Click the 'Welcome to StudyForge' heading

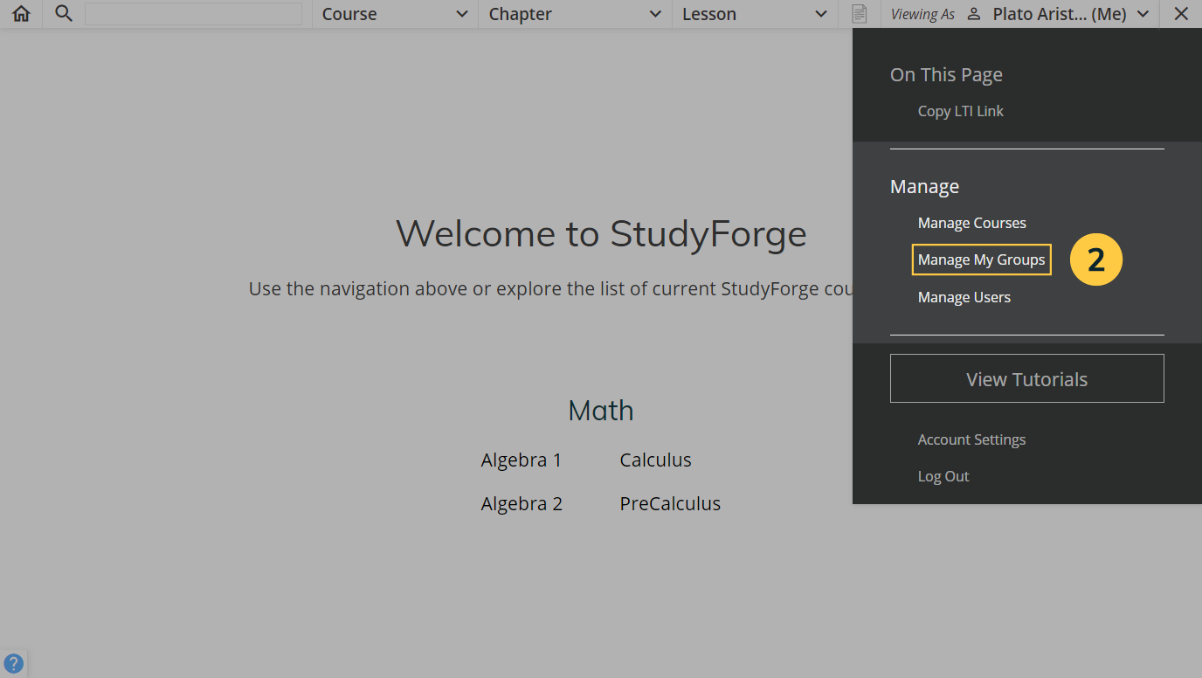(x=601, y=233)
